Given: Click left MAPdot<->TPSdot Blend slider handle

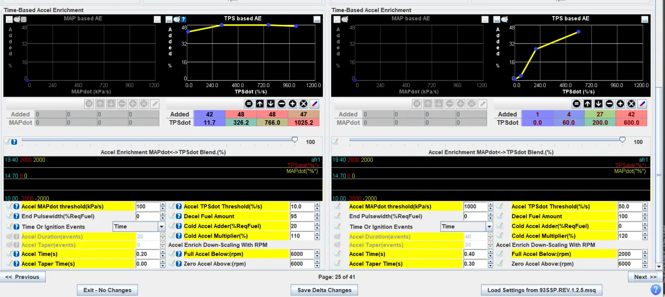Looking at the screenshot, I should [295, 140].
